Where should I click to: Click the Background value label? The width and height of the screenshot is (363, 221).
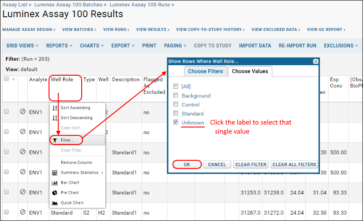point(196,96)
